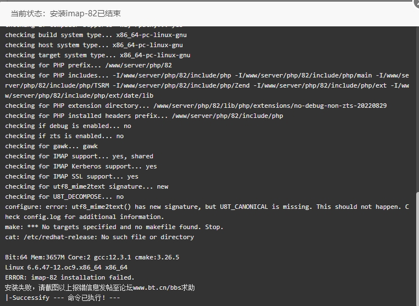The height and width of the screenshot is (306, 419).
Task: Click the status header text 安装imap-82已结束
Action: click(x=85, y=13)
